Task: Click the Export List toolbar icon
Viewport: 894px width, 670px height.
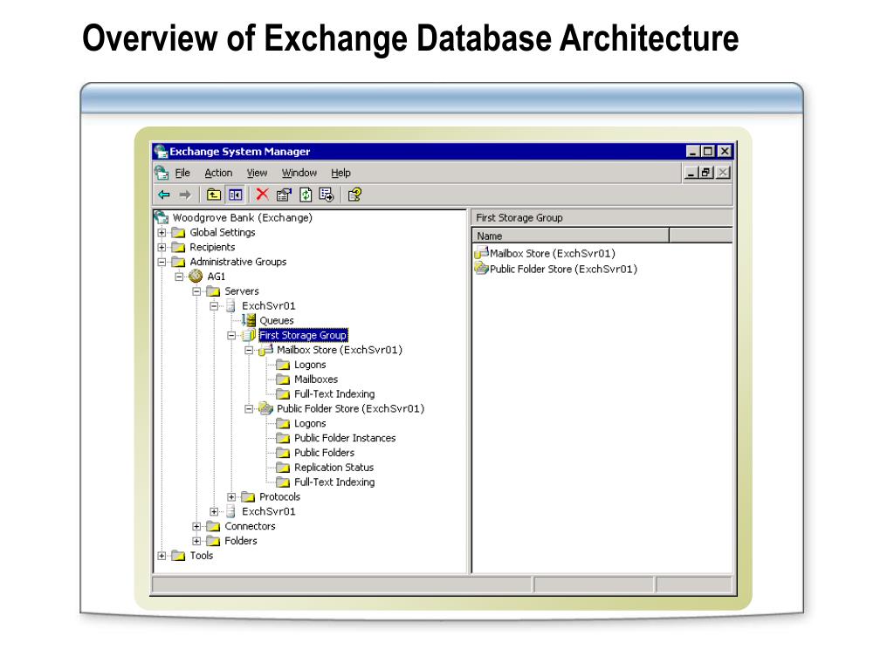Action: 327,195
